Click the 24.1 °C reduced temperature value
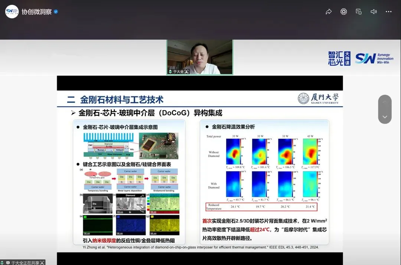The width and height of the screenshot is (401, 265). (235, 207)
